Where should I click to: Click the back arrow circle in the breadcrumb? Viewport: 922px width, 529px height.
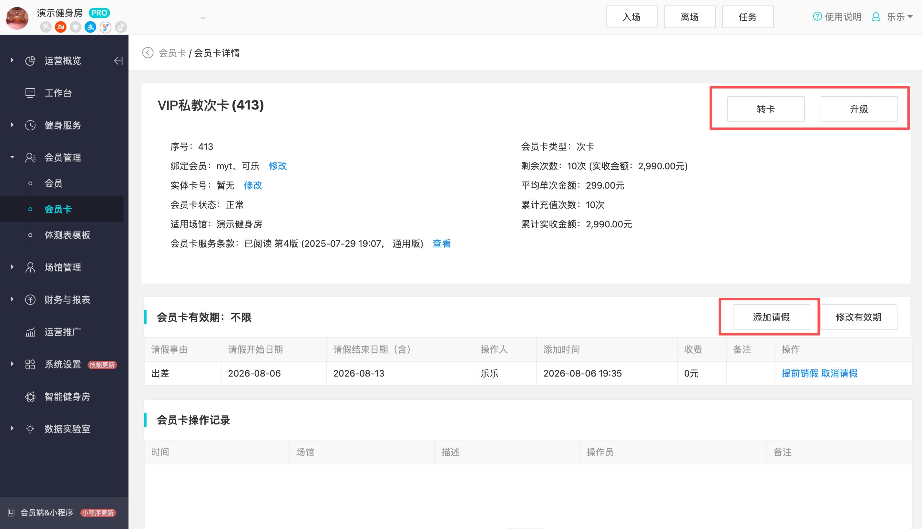(x=148, y=53)
